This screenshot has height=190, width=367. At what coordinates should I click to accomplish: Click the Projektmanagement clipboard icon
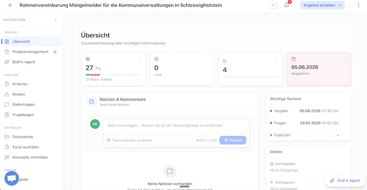[7, 52]
